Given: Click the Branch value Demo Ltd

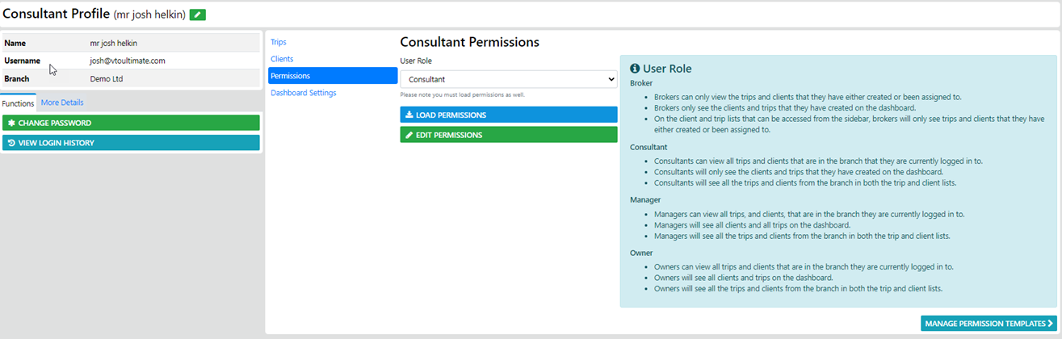Looking at the screenshot, I should [x=107, y=79].
